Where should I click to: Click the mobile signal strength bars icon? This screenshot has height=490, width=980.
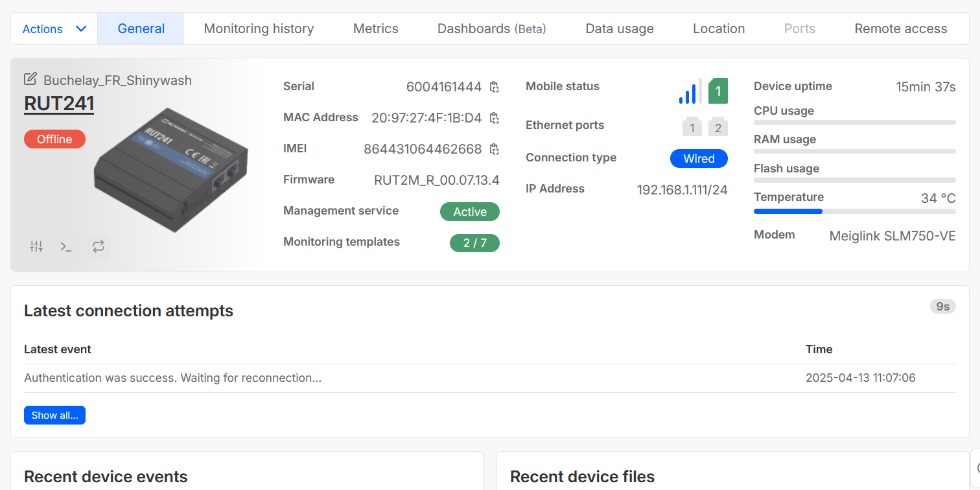pyautogui.click(x=690, y=91)
